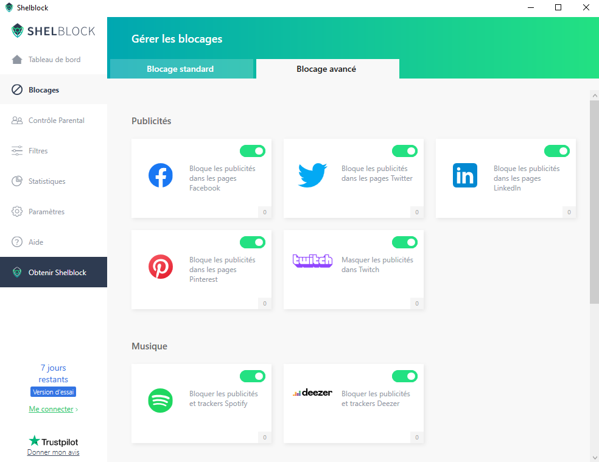This screenshot has width=599, height=462.
Task: Toggle Pinterest ad blocking off
Action: click(253, 242)
